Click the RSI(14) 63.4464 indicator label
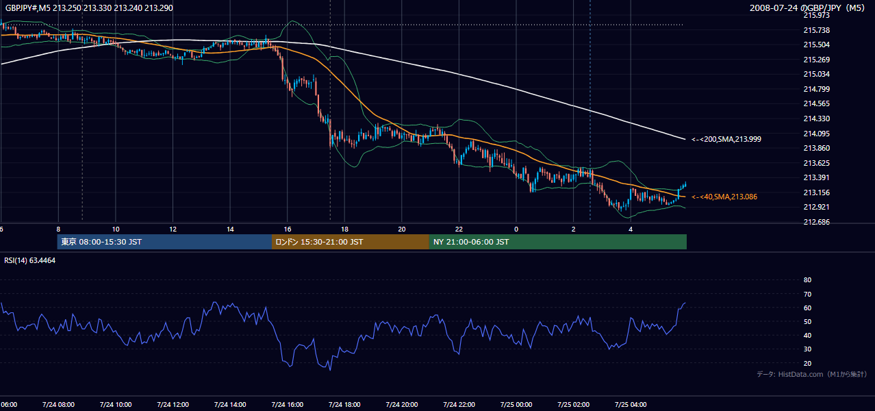 (30, 260)
